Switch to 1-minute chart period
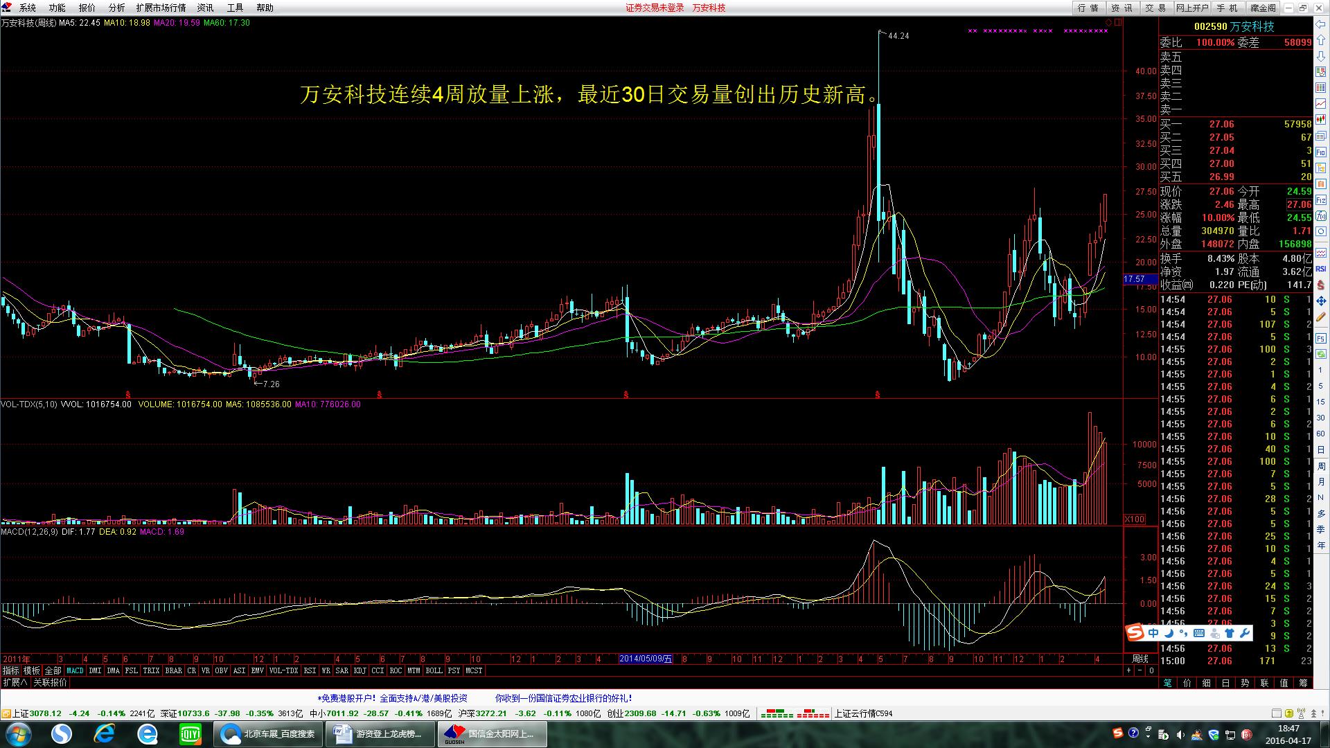 (1321, 370)
